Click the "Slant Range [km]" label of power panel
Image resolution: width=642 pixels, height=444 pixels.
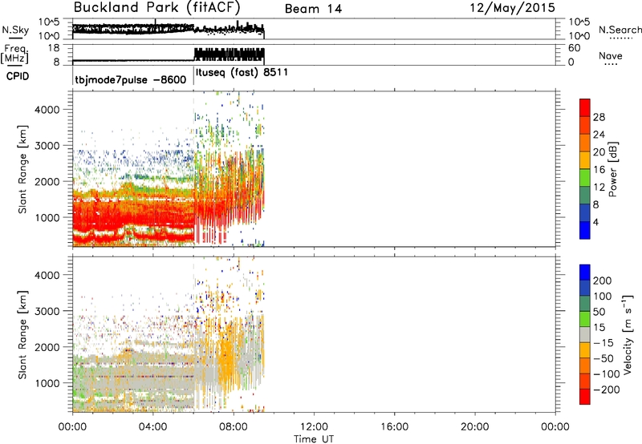tap(22, 169)
